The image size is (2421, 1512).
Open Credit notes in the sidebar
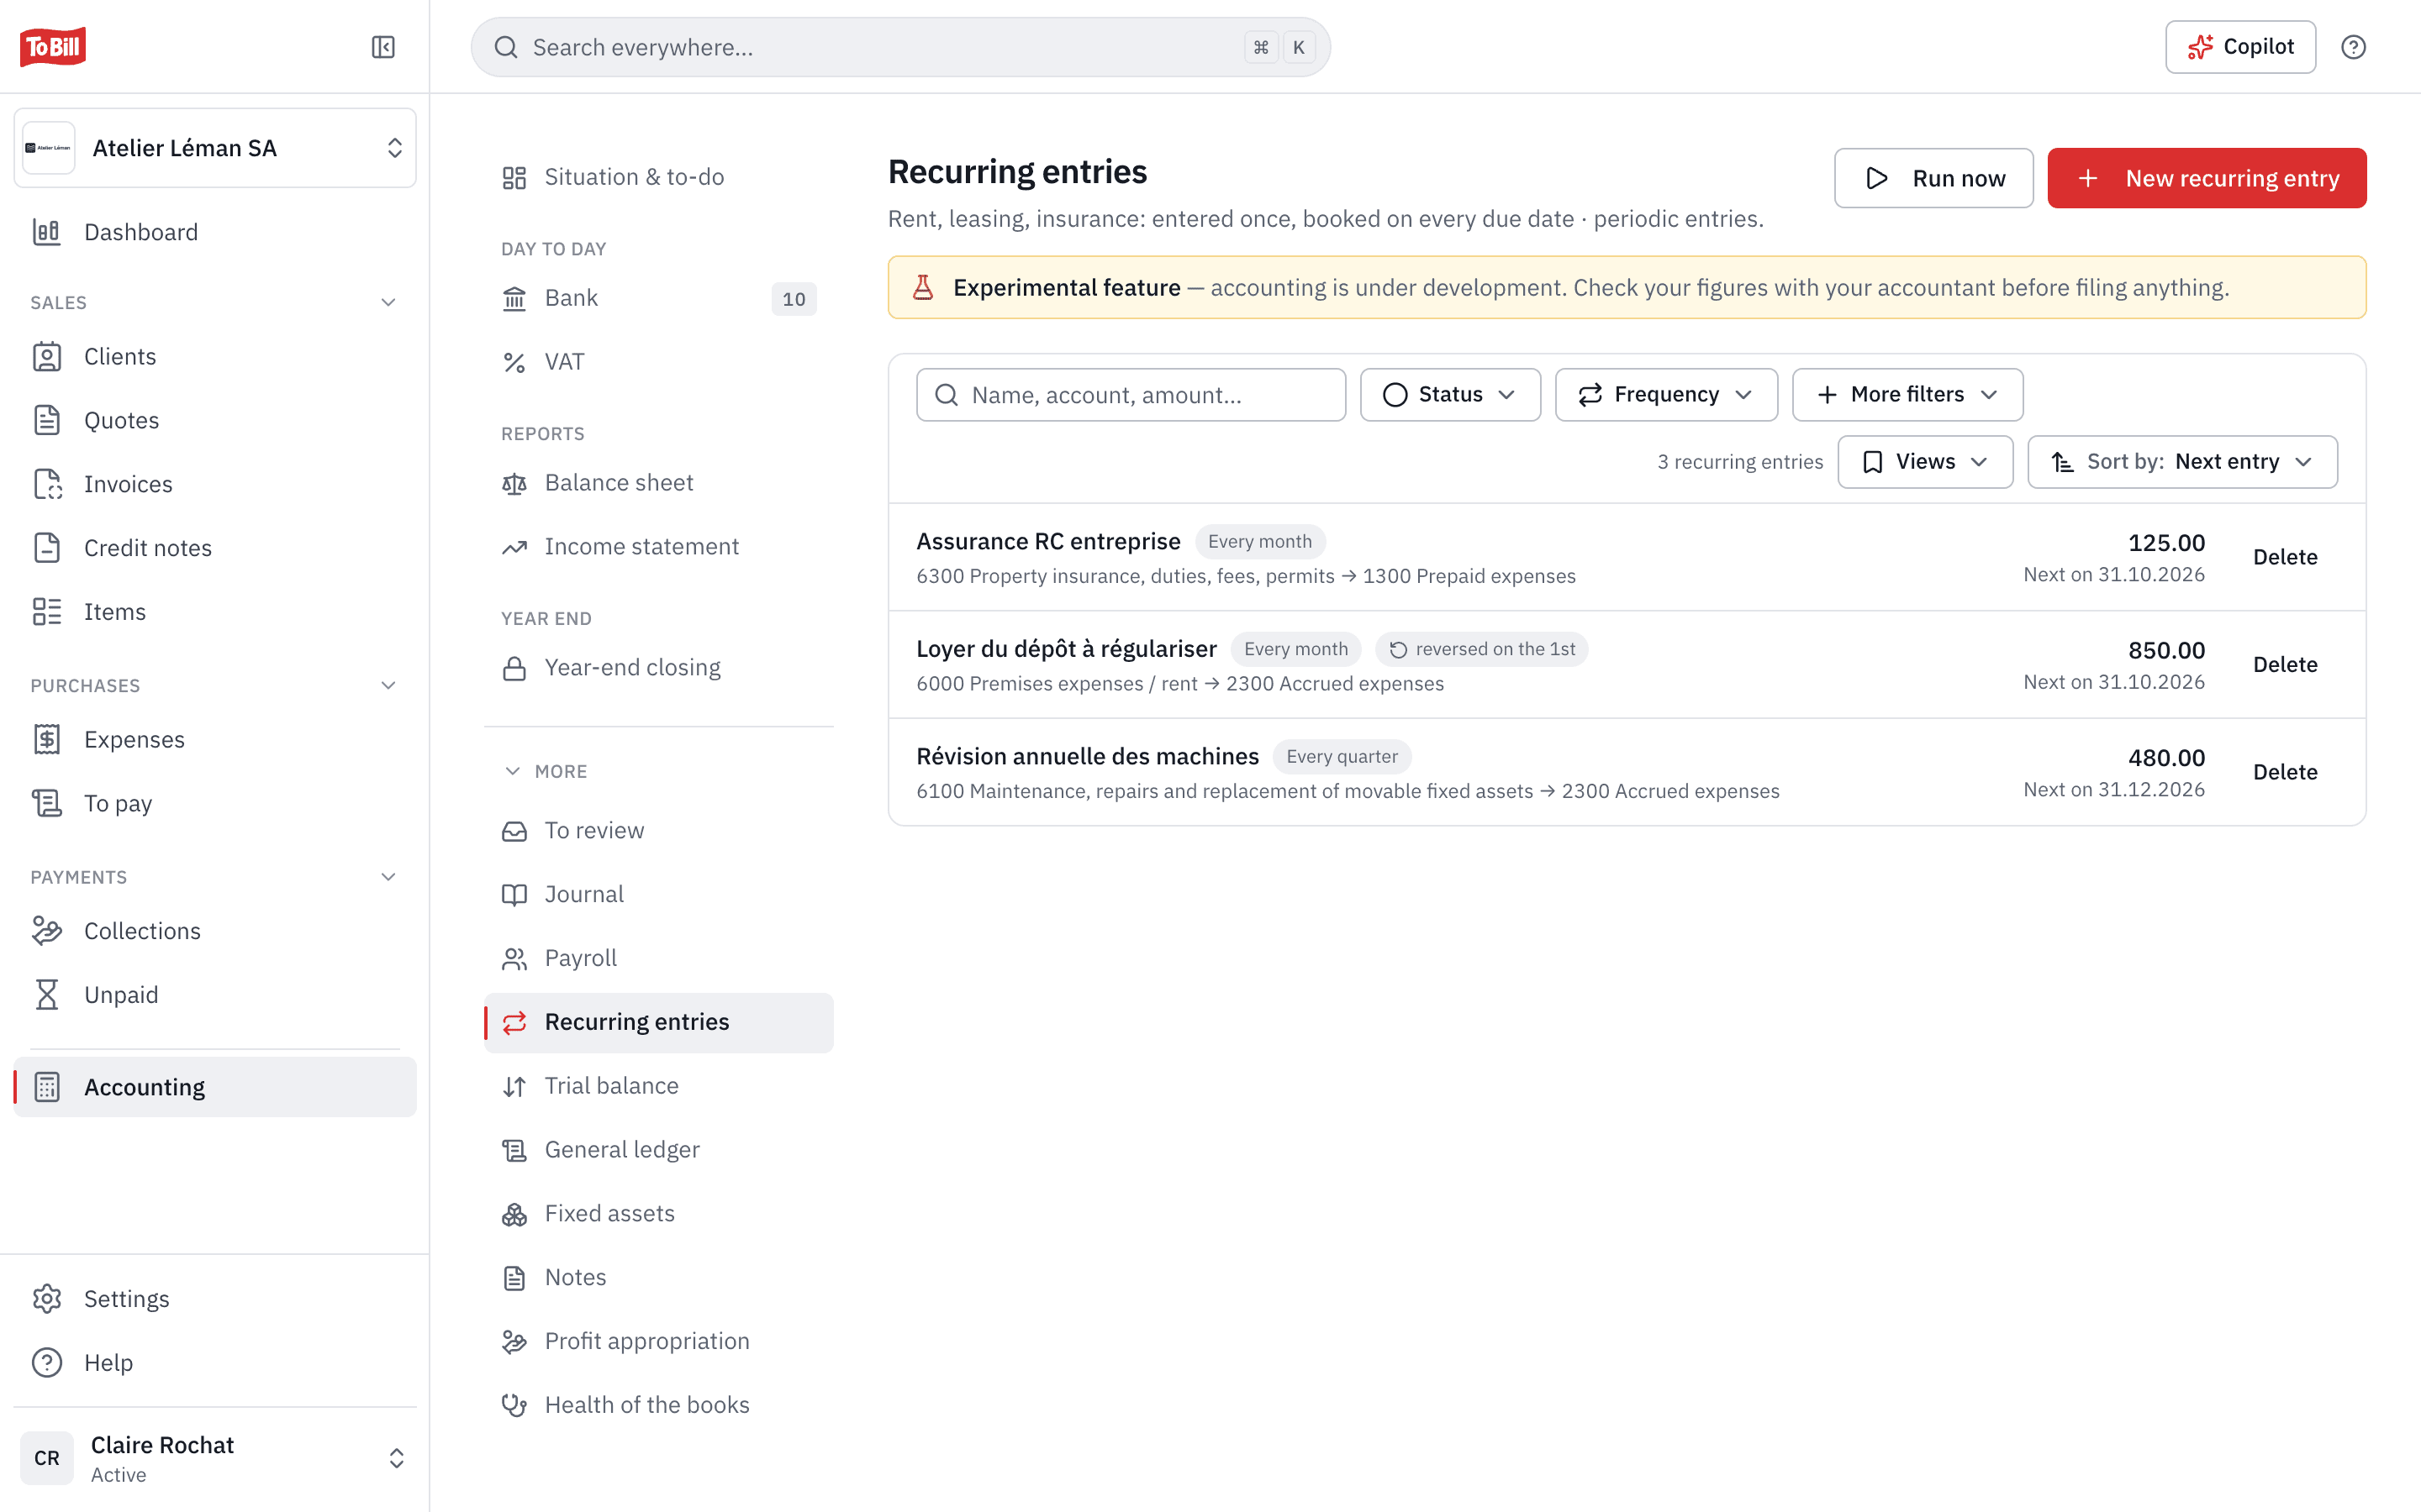(x=215, y=548)
